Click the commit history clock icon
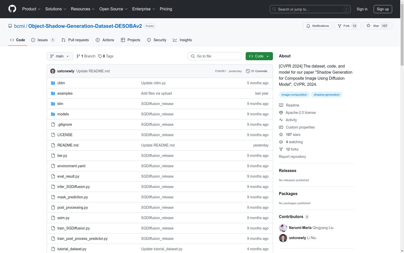Viewport: 404px width, 253px height. pyautogui.click(x=248, y=71)
